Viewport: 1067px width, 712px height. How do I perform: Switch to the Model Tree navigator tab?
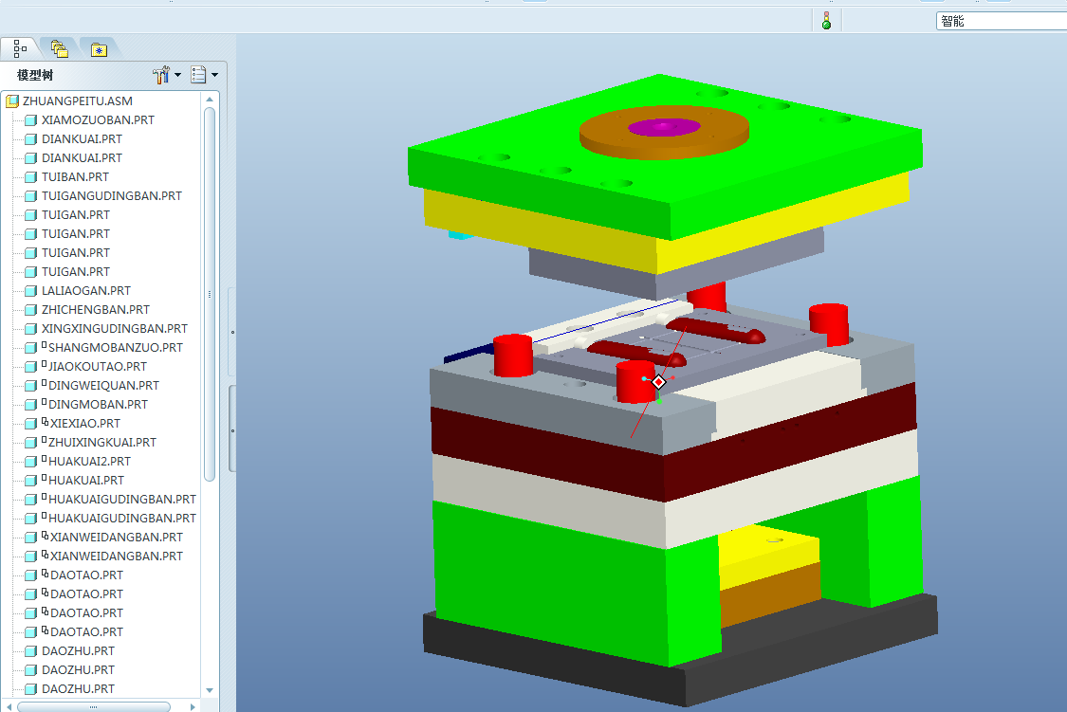(x=20, y=48)
